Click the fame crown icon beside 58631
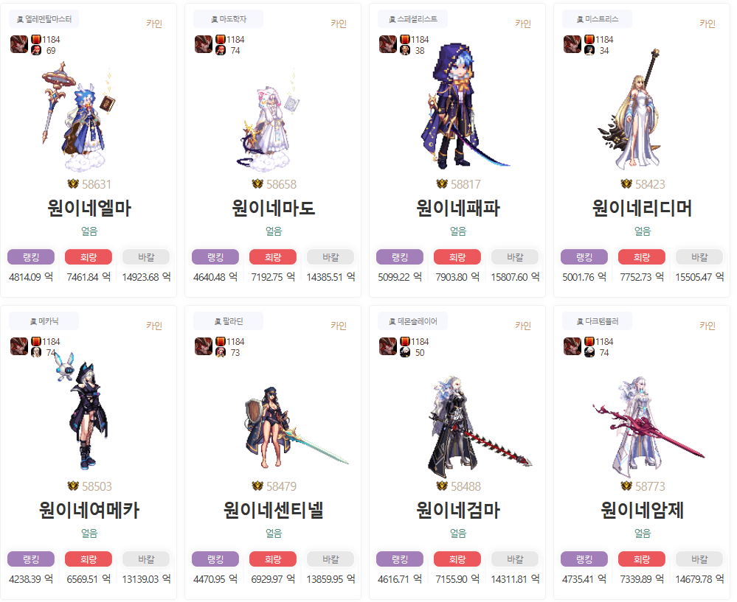The width and height of the screenshot is (737, 602). pyautogui.click(x=73, y=184)
